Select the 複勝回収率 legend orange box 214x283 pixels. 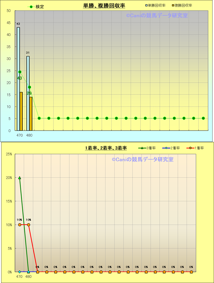coord(173,6)
